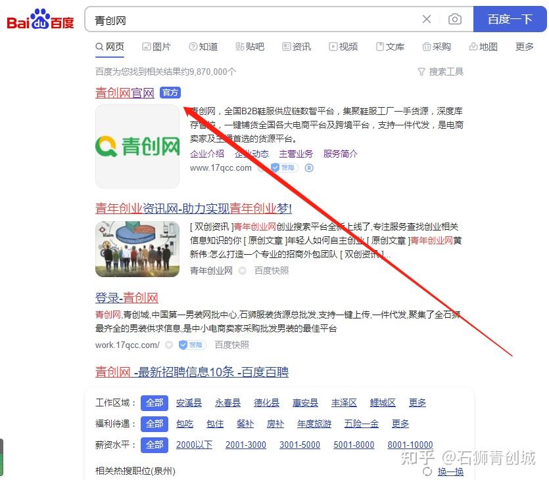Click the 百度一下 search button
This screenshot has height=480, width=549.
(x=510, y=19)
